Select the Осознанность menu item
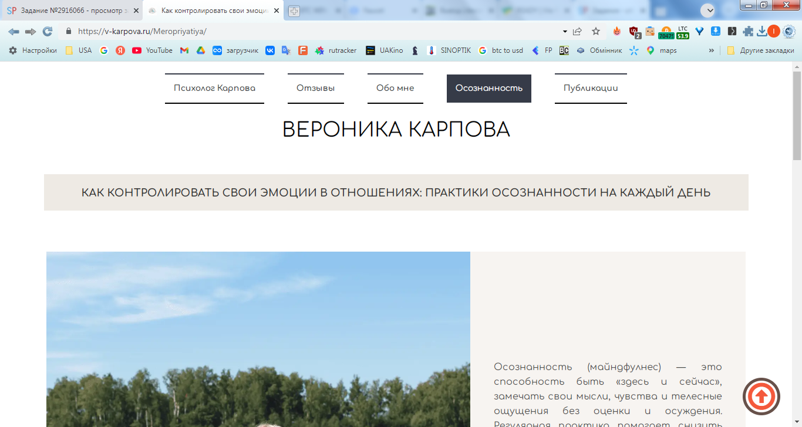 (x=489, y=89)
